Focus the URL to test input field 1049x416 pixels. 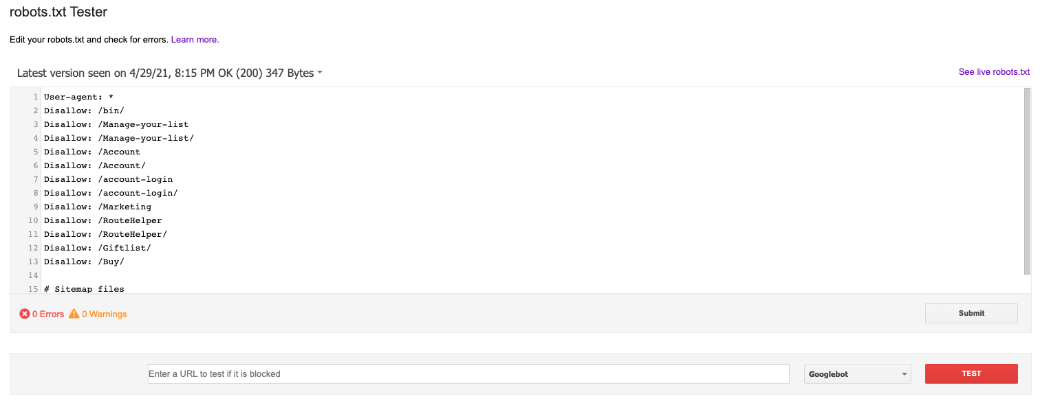point(468,374)
